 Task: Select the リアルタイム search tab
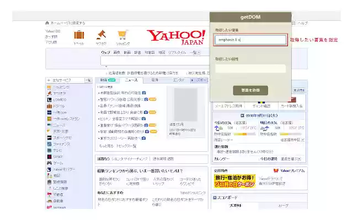tap(177, 53)
